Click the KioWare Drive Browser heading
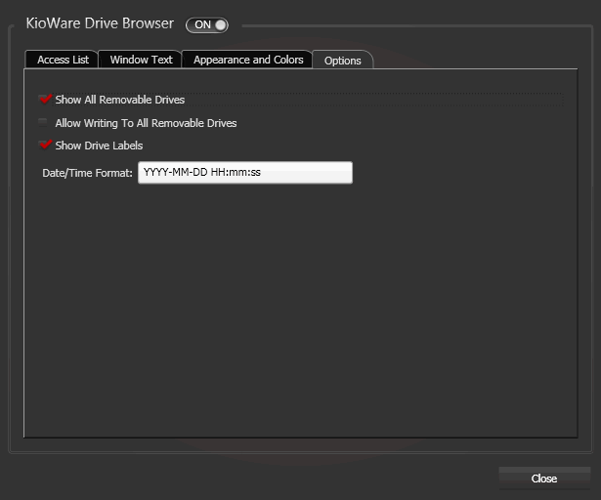The width and height of the screenshot is (601, 500). [100, 23]
